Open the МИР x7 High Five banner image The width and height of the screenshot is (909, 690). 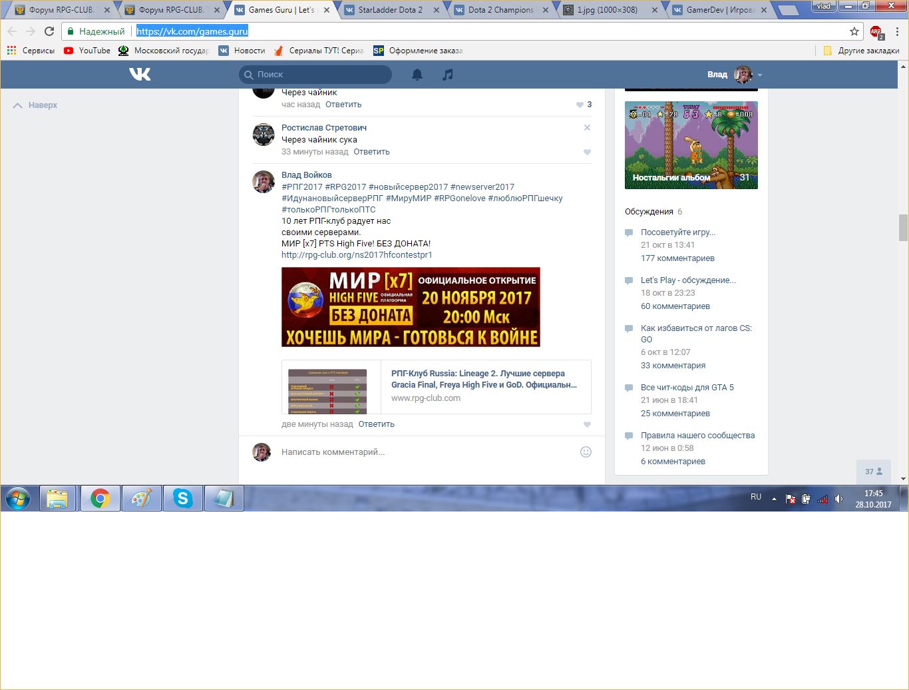[x=411, y=307]
